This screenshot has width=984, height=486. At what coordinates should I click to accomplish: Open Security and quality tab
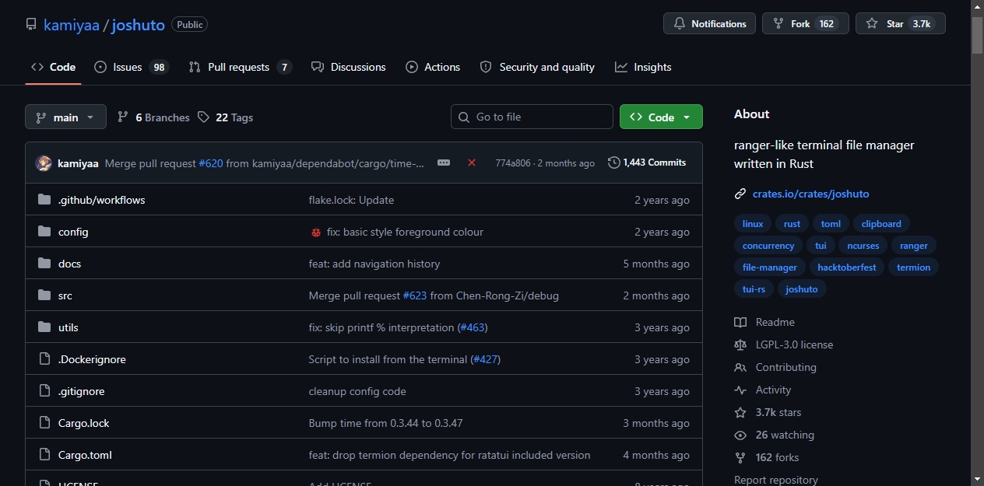pos(537,67)
